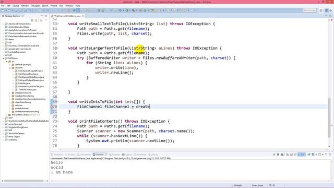The height and width of the screenshot is (188, 334).
Task: Toggle Link with Editor in Package Explorer
Action: coord(36,20)
